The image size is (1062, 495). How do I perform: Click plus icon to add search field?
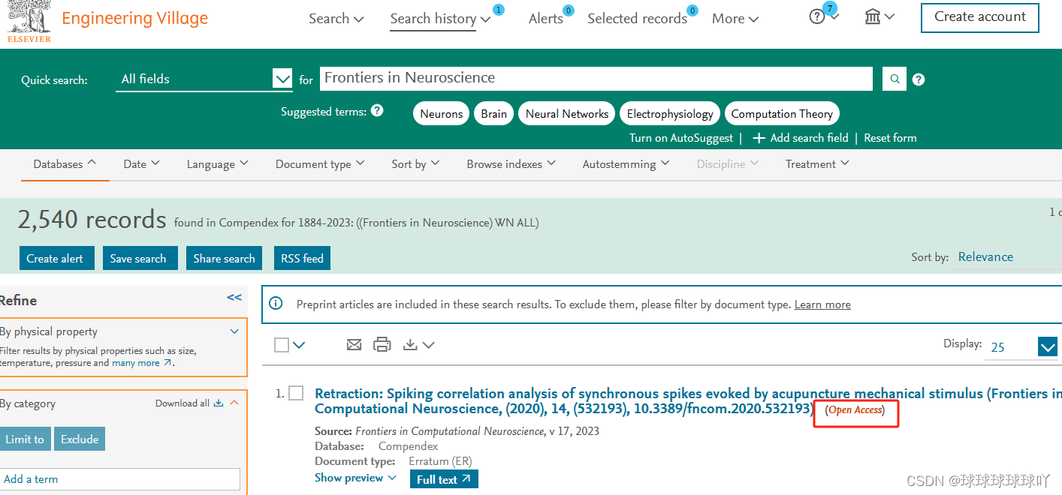759,138
